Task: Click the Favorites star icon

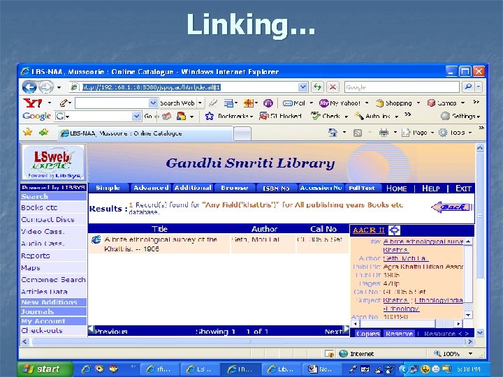Action: 27,132
